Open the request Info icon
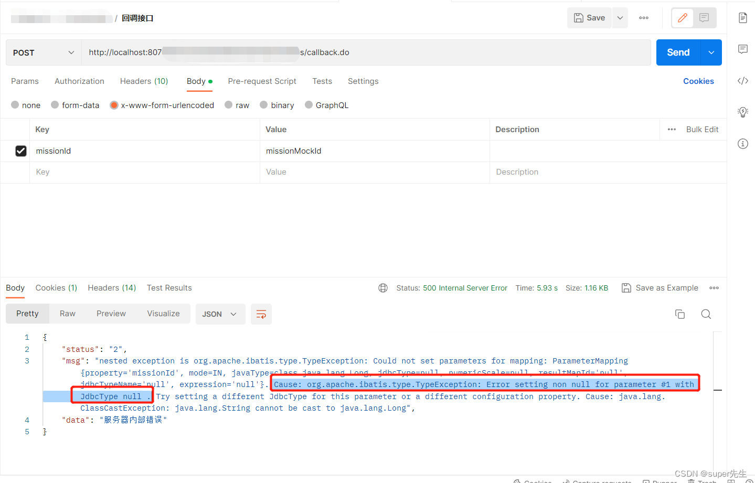 tap(742, 144)
